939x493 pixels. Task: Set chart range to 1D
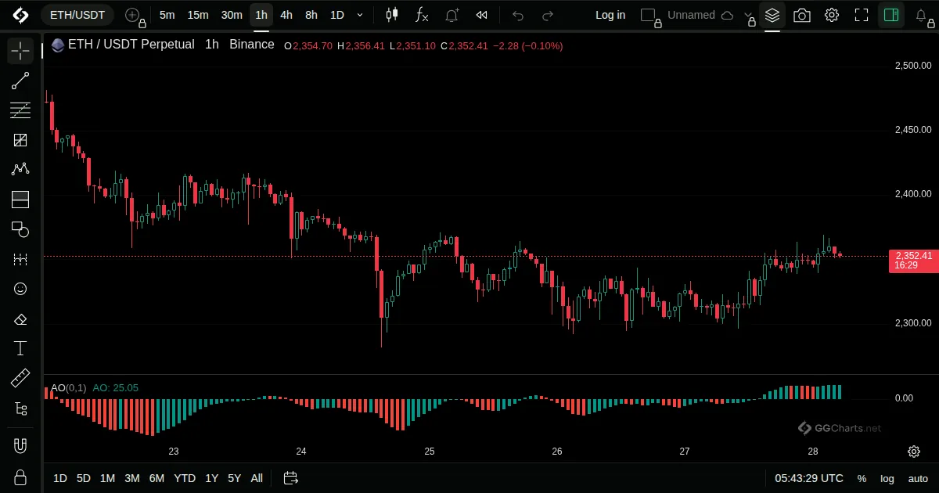(x=60, y=478)
